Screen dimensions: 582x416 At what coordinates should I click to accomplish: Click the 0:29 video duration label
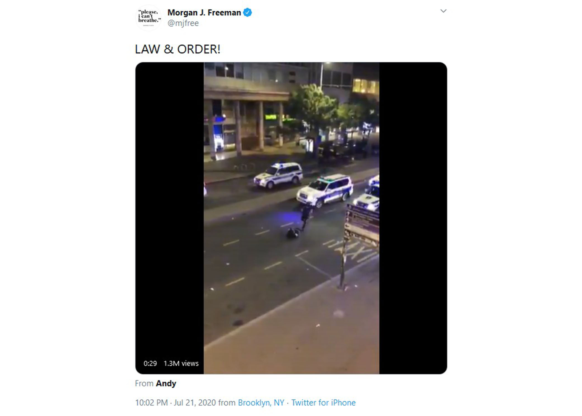click(150, 363)
